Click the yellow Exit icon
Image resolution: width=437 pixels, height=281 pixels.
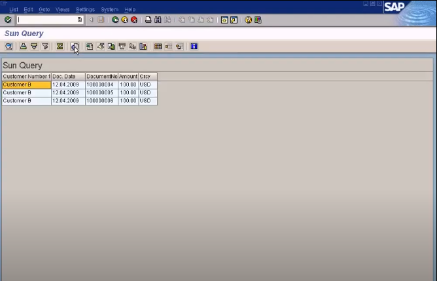tap(124, 20)
